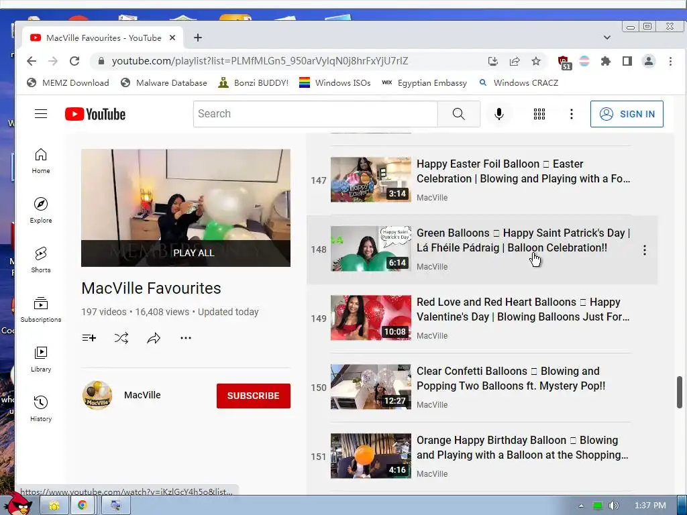Viewport: 687px width, 515px height.
Task: Open the Chrome profile avatar
Action: click(649, 61)
